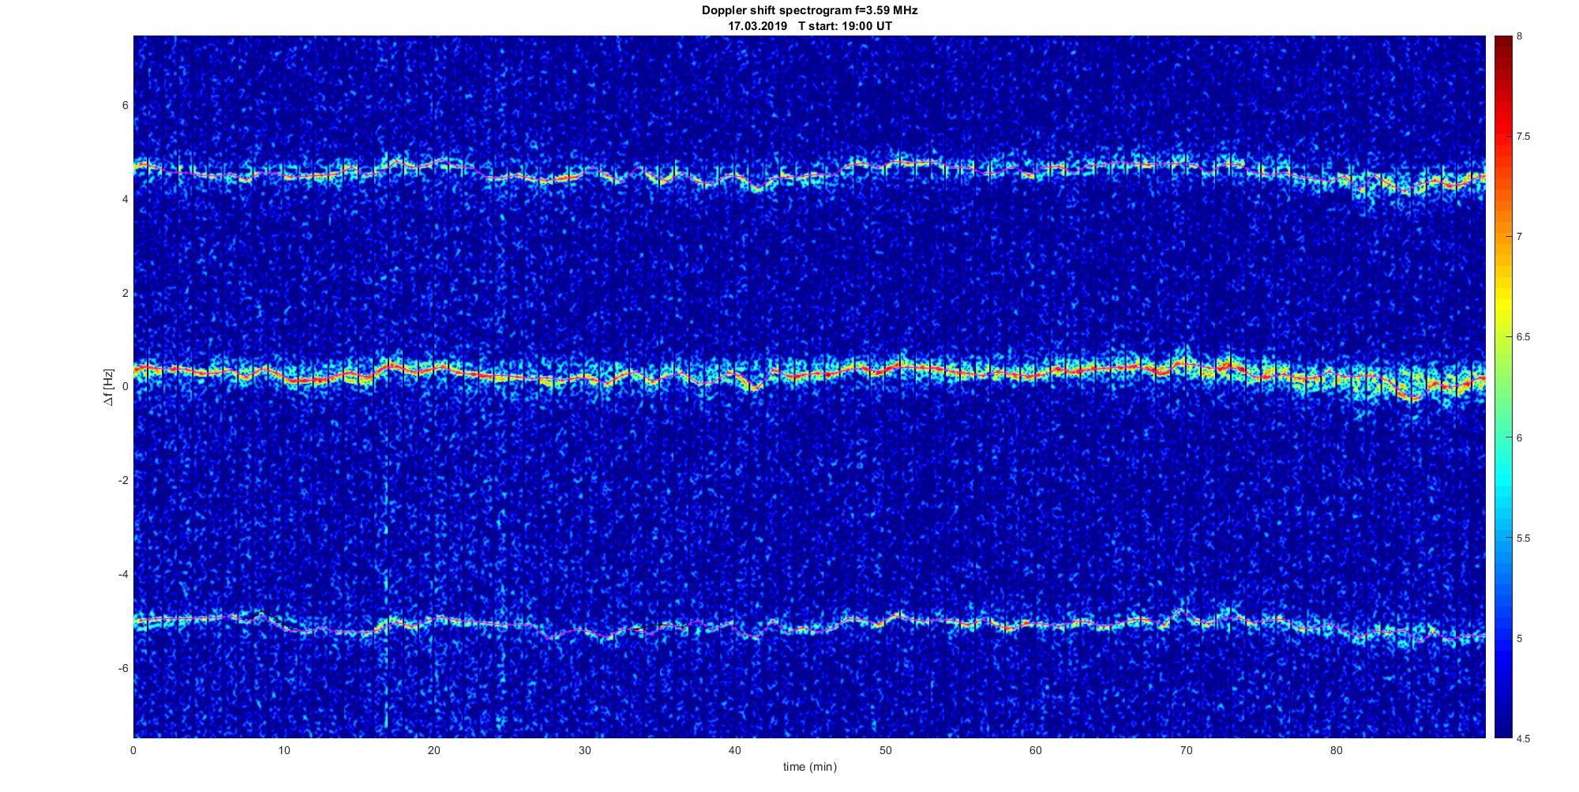The width and height of the screenshot is (1579, 792).
Task: Select the subtitle '17.03.2019 T start: 19:00 UT'
Action: coord(809,26)
